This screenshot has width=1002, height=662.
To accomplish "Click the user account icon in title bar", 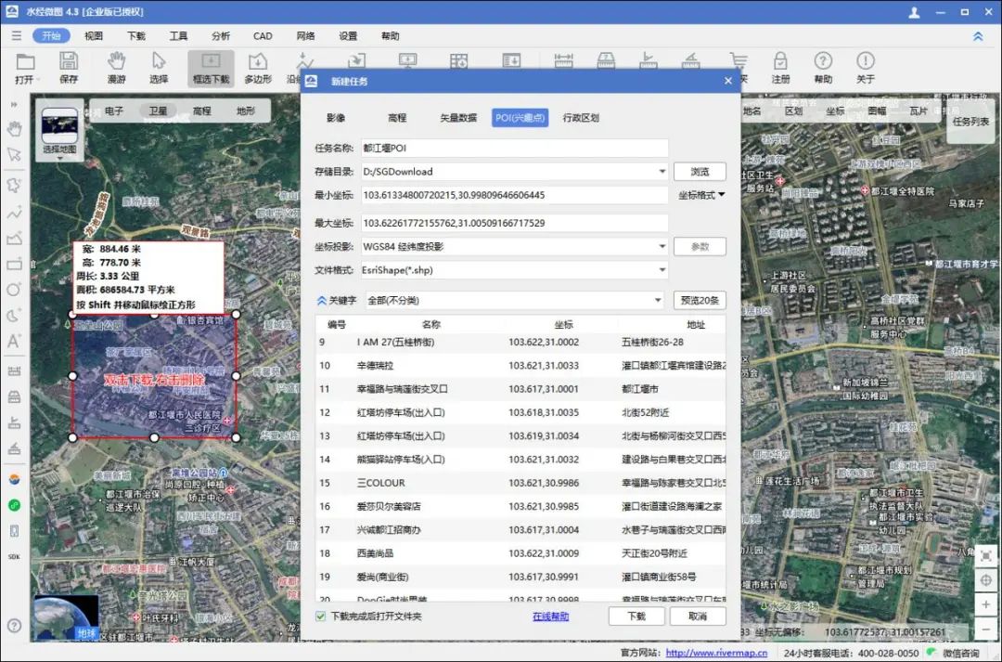I will [915, 12].
